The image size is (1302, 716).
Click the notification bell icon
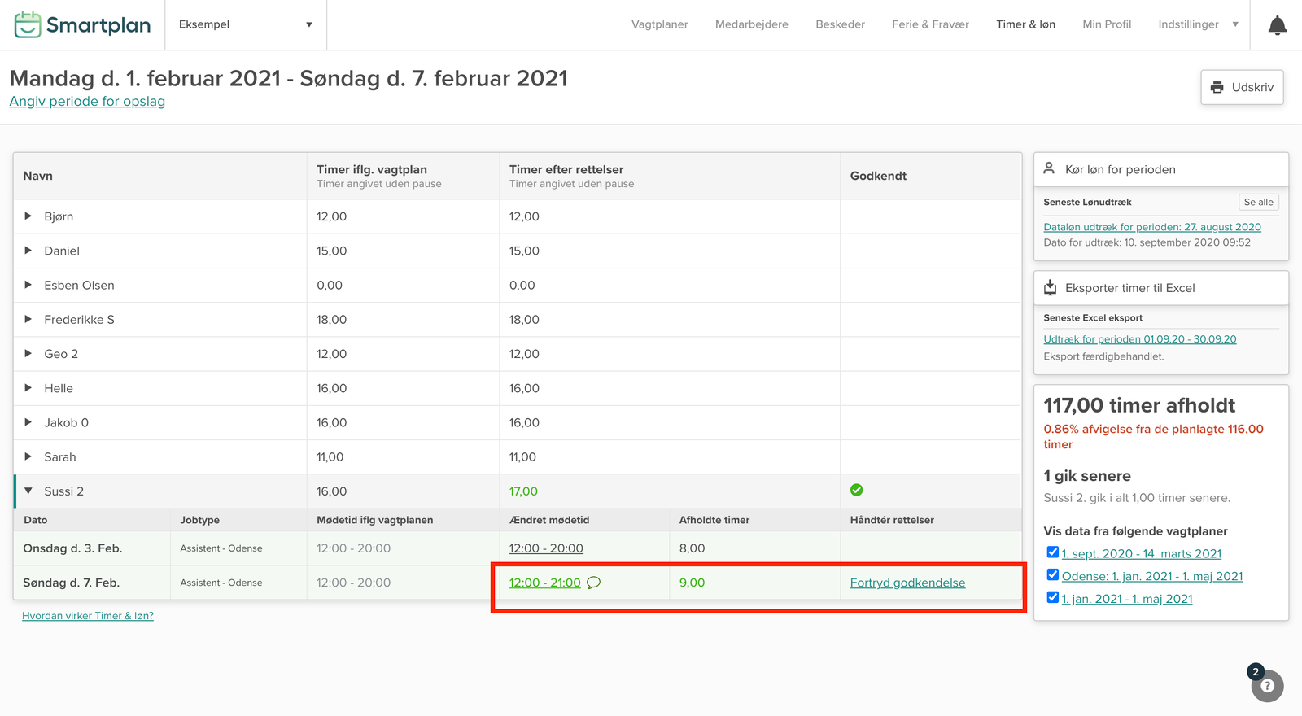[1277, 25]
